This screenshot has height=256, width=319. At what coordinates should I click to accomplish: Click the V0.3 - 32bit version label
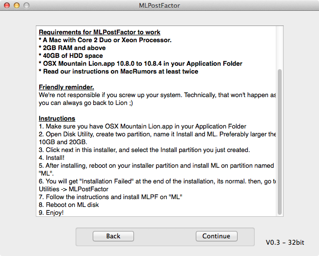click(x=285, y=242)
